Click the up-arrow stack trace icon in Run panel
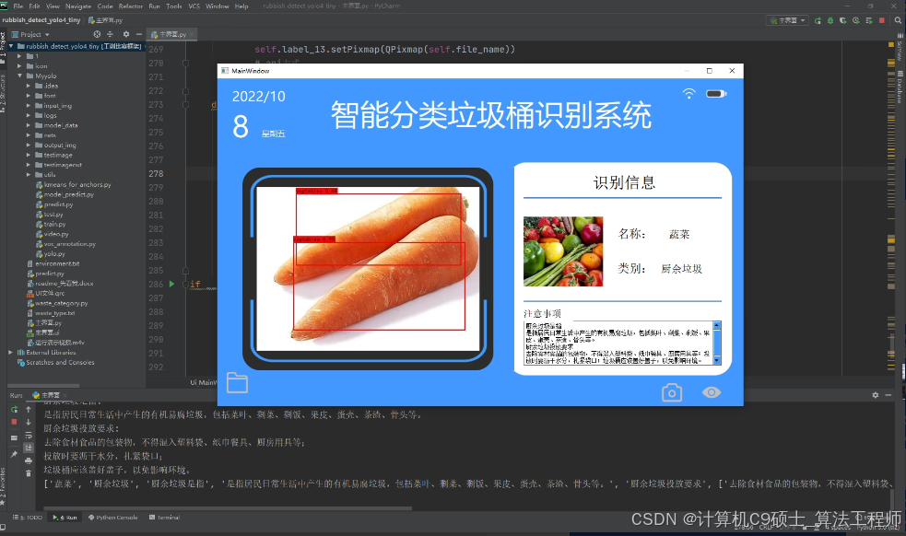The height and width of the screenshot is (536, 906). [29, 410]
